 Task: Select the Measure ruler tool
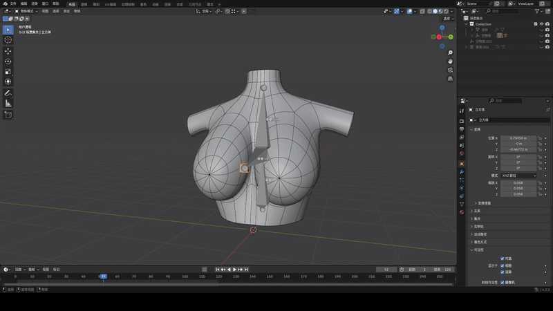pyautogui.click(x=8, y=103)
